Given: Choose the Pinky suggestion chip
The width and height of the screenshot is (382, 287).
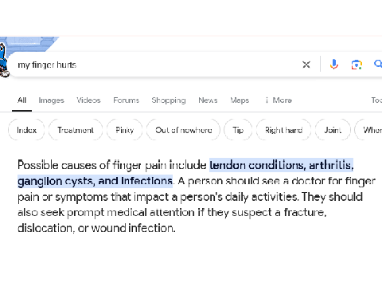Looking at the screenshot, I should point(124,130).
